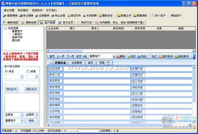Select 重要客户 in the task tree
This screenshot has height=134, width=198.
[x=17, y=31]
